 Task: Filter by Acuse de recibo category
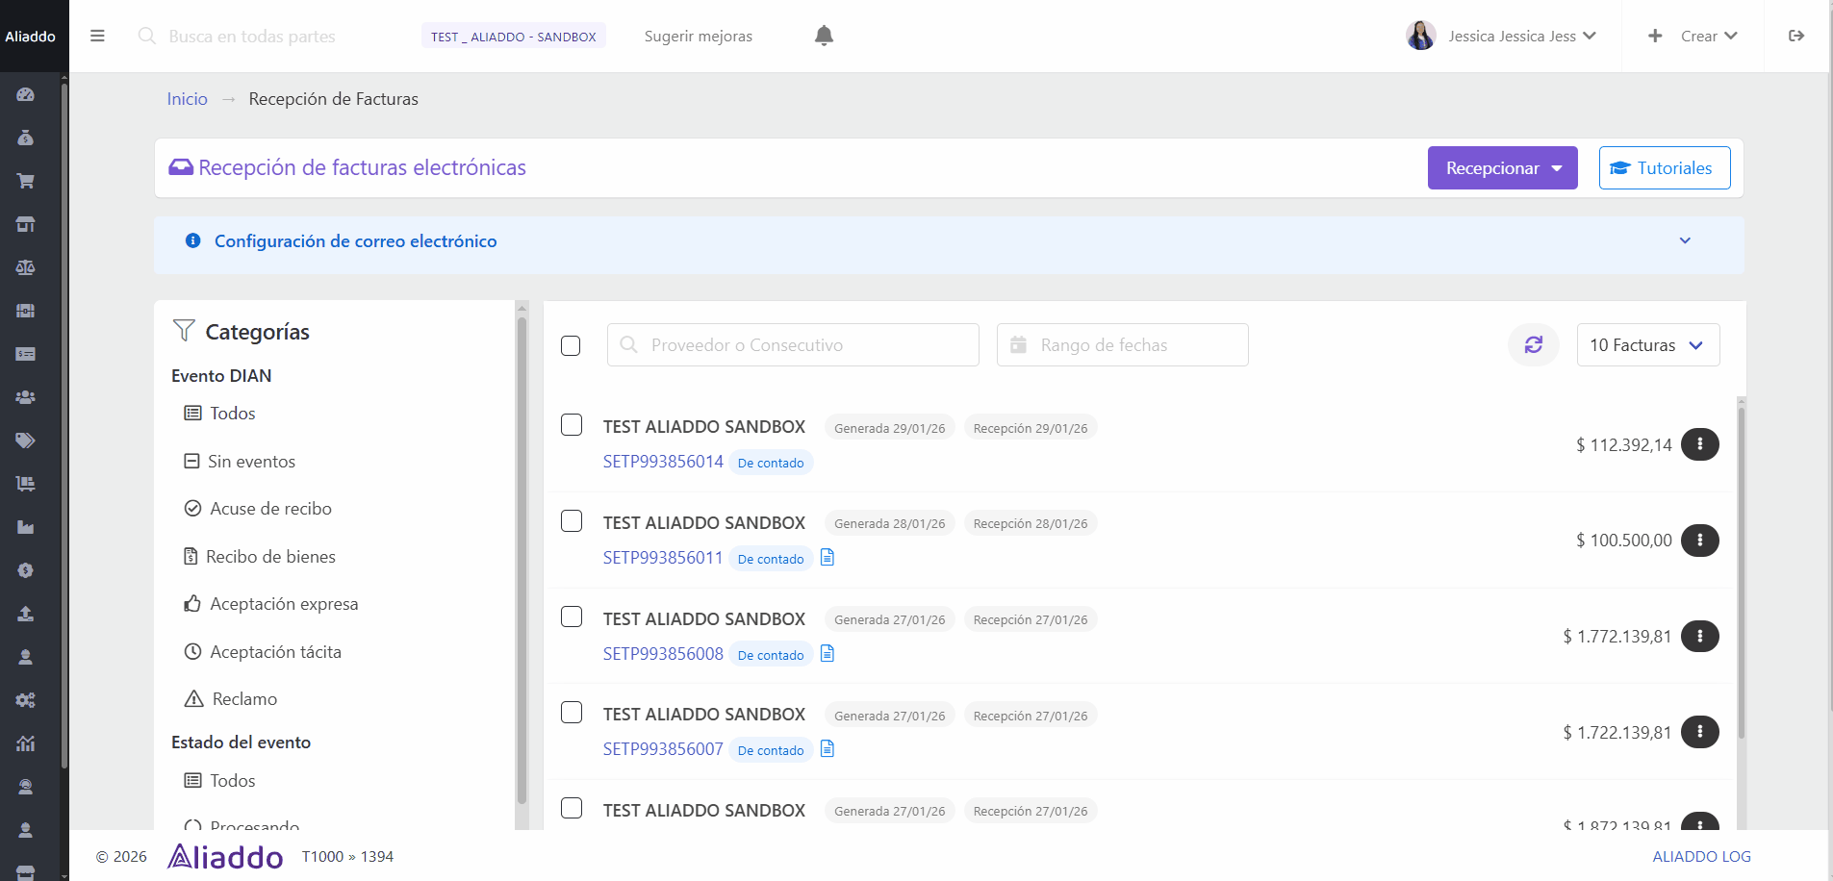click(270, 509)
